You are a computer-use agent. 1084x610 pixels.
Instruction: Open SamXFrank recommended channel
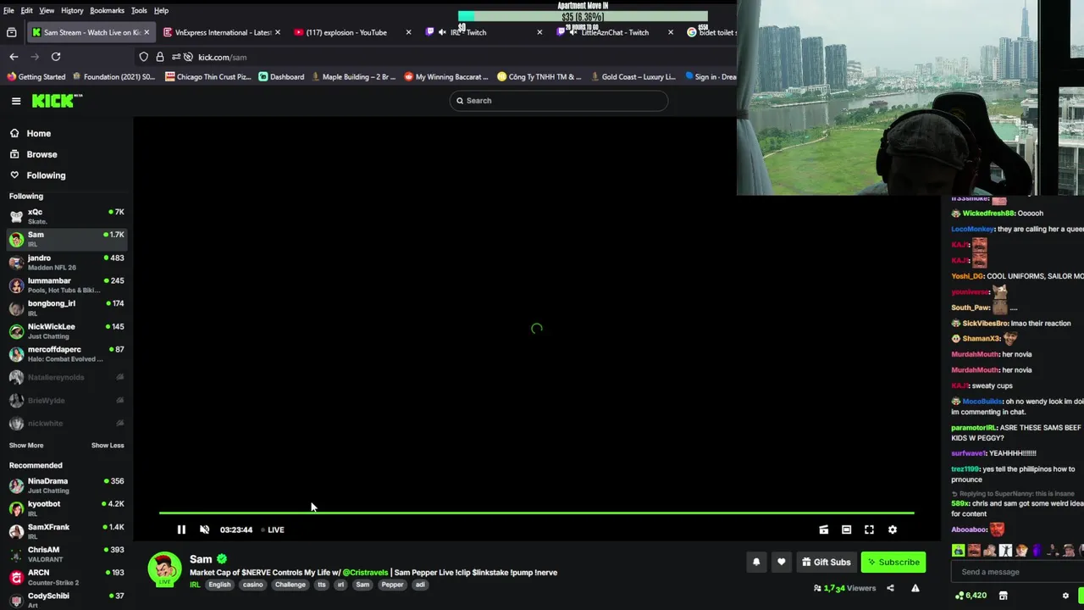pos(66,531)
